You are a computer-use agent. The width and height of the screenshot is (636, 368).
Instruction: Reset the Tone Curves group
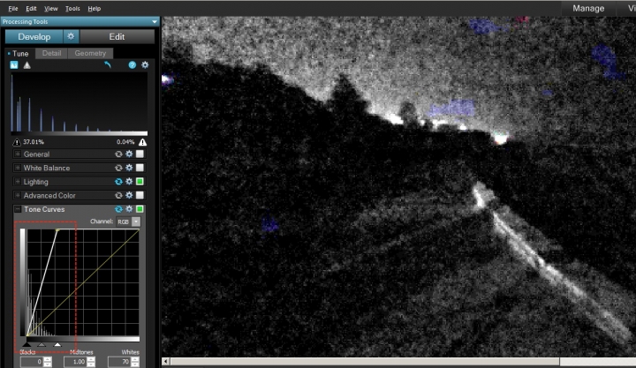point(118,209)
